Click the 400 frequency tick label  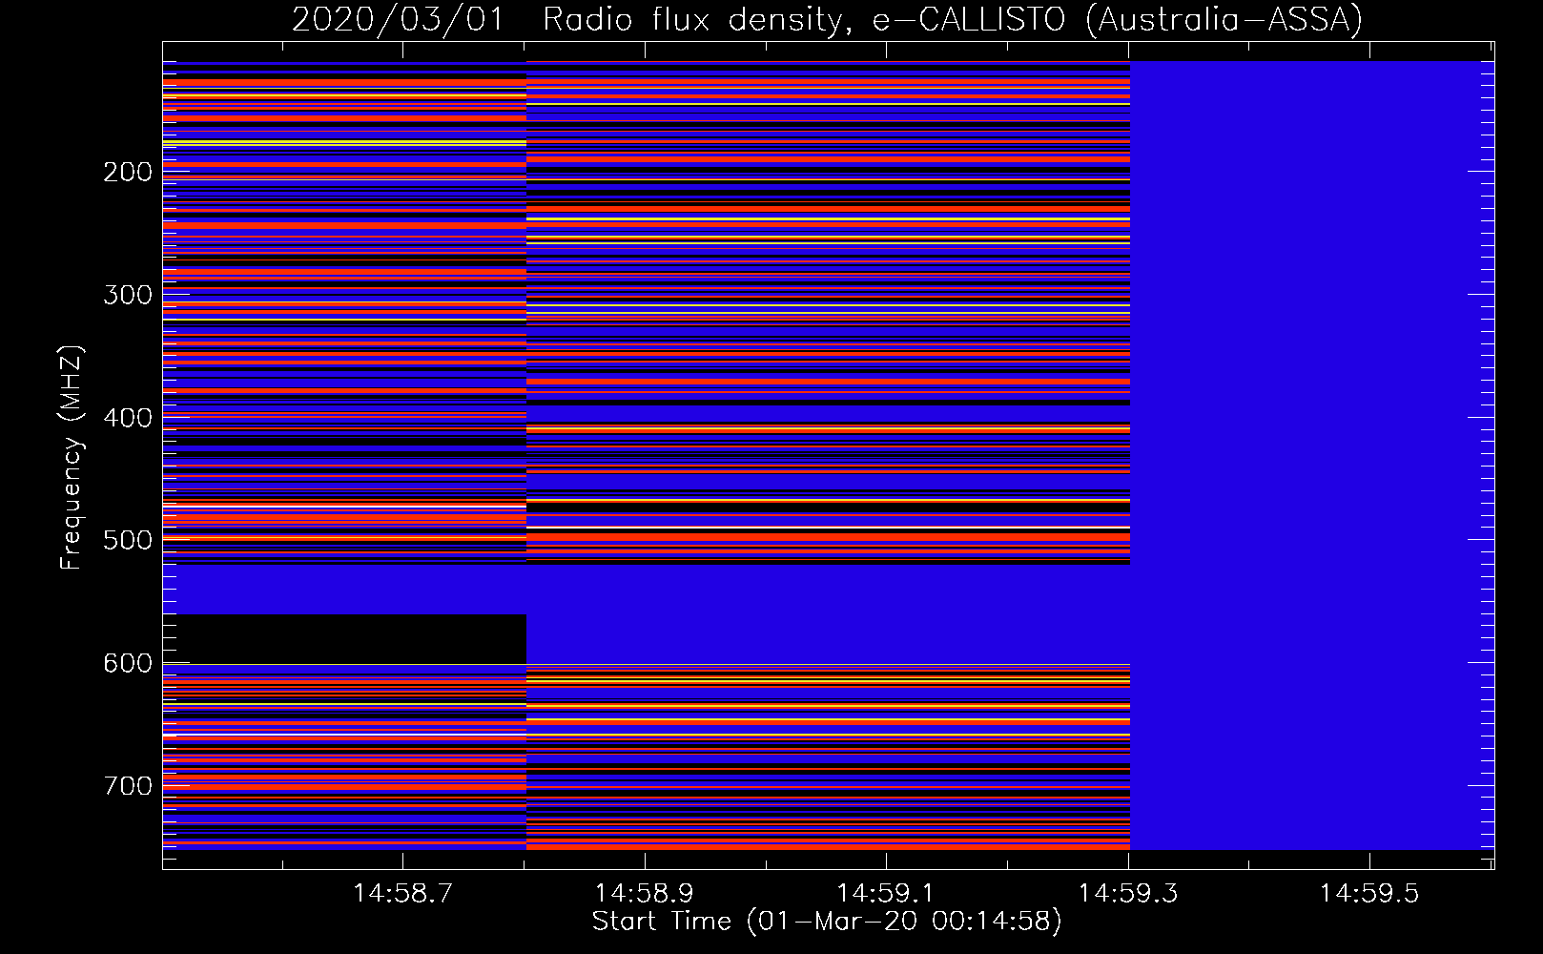click(x=128, y=418)
